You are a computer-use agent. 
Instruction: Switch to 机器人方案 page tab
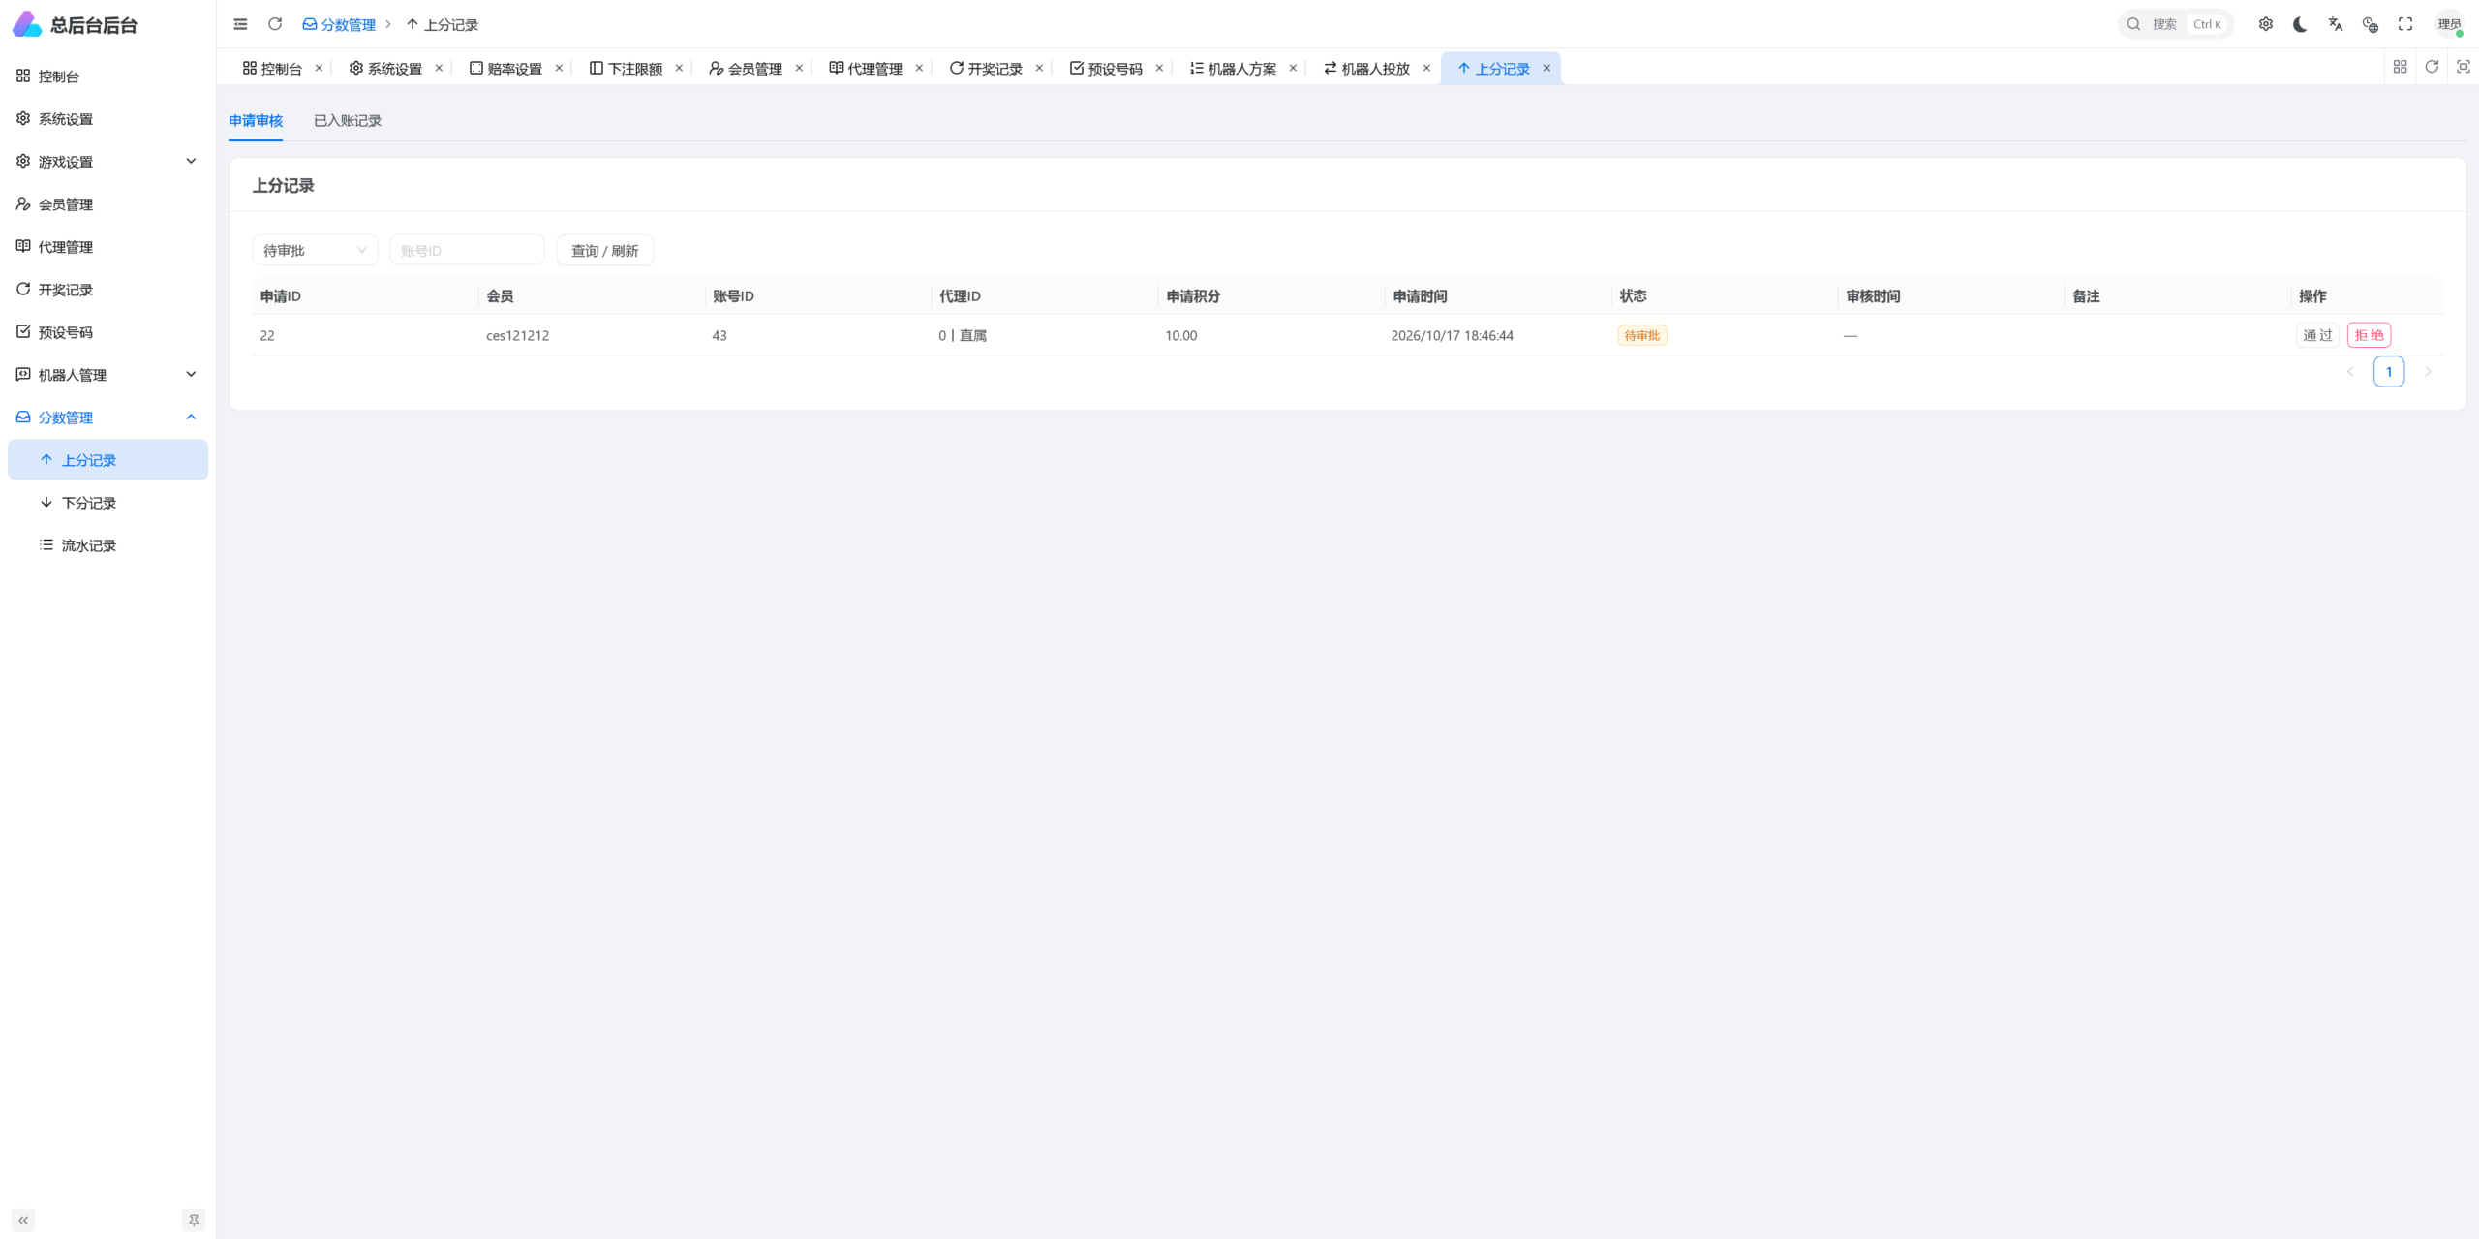(1233, 68)
